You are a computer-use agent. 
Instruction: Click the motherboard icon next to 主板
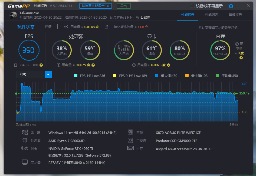(x=130, y=132)
